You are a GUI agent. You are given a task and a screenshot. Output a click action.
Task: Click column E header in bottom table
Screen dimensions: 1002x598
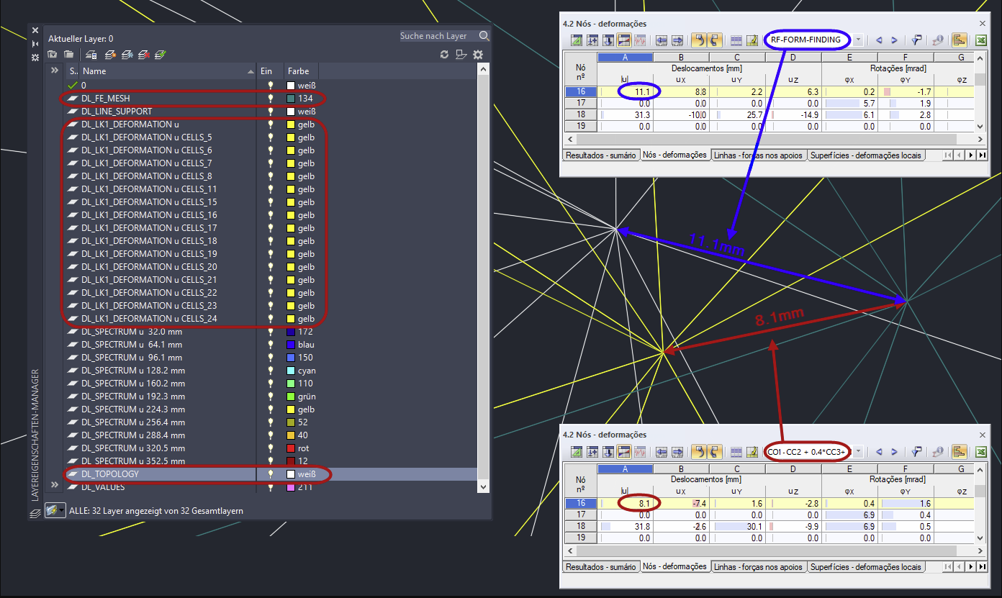(849, 468)
